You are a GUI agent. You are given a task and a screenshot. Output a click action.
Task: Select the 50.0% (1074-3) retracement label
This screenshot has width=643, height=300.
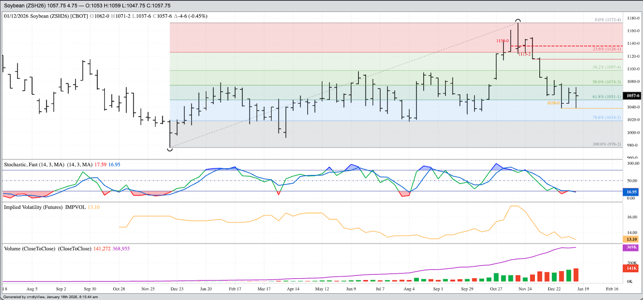click(606, 82)
